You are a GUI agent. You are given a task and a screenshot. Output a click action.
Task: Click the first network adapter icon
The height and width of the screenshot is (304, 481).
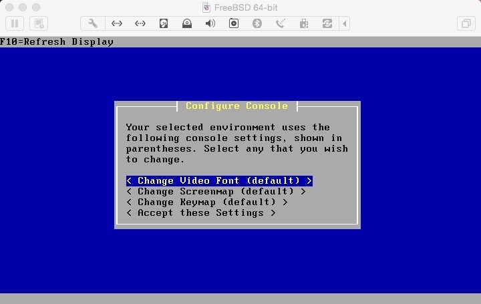coord(116,23)
